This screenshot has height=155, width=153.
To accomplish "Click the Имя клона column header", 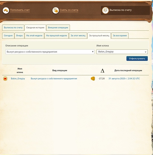I will point(20,70).
